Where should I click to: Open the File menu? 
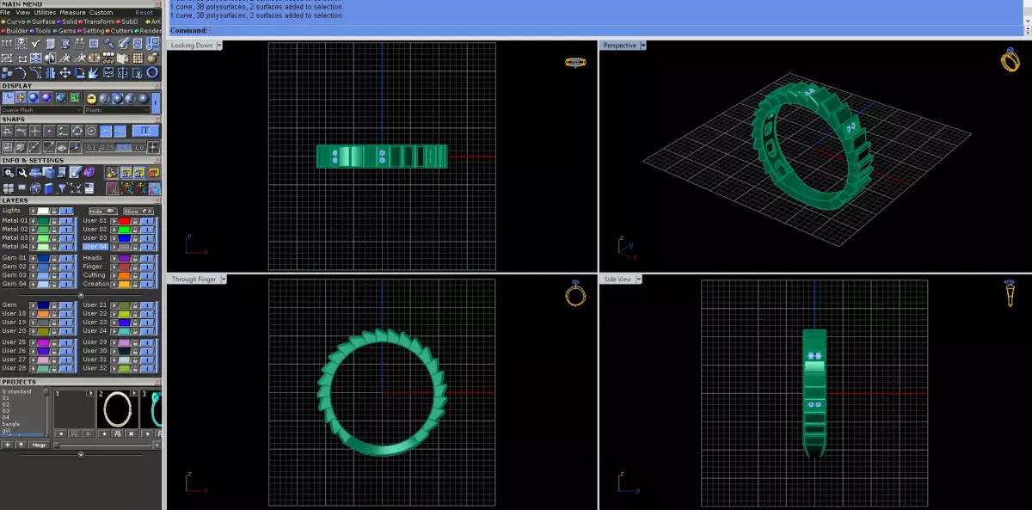[5, 13]
